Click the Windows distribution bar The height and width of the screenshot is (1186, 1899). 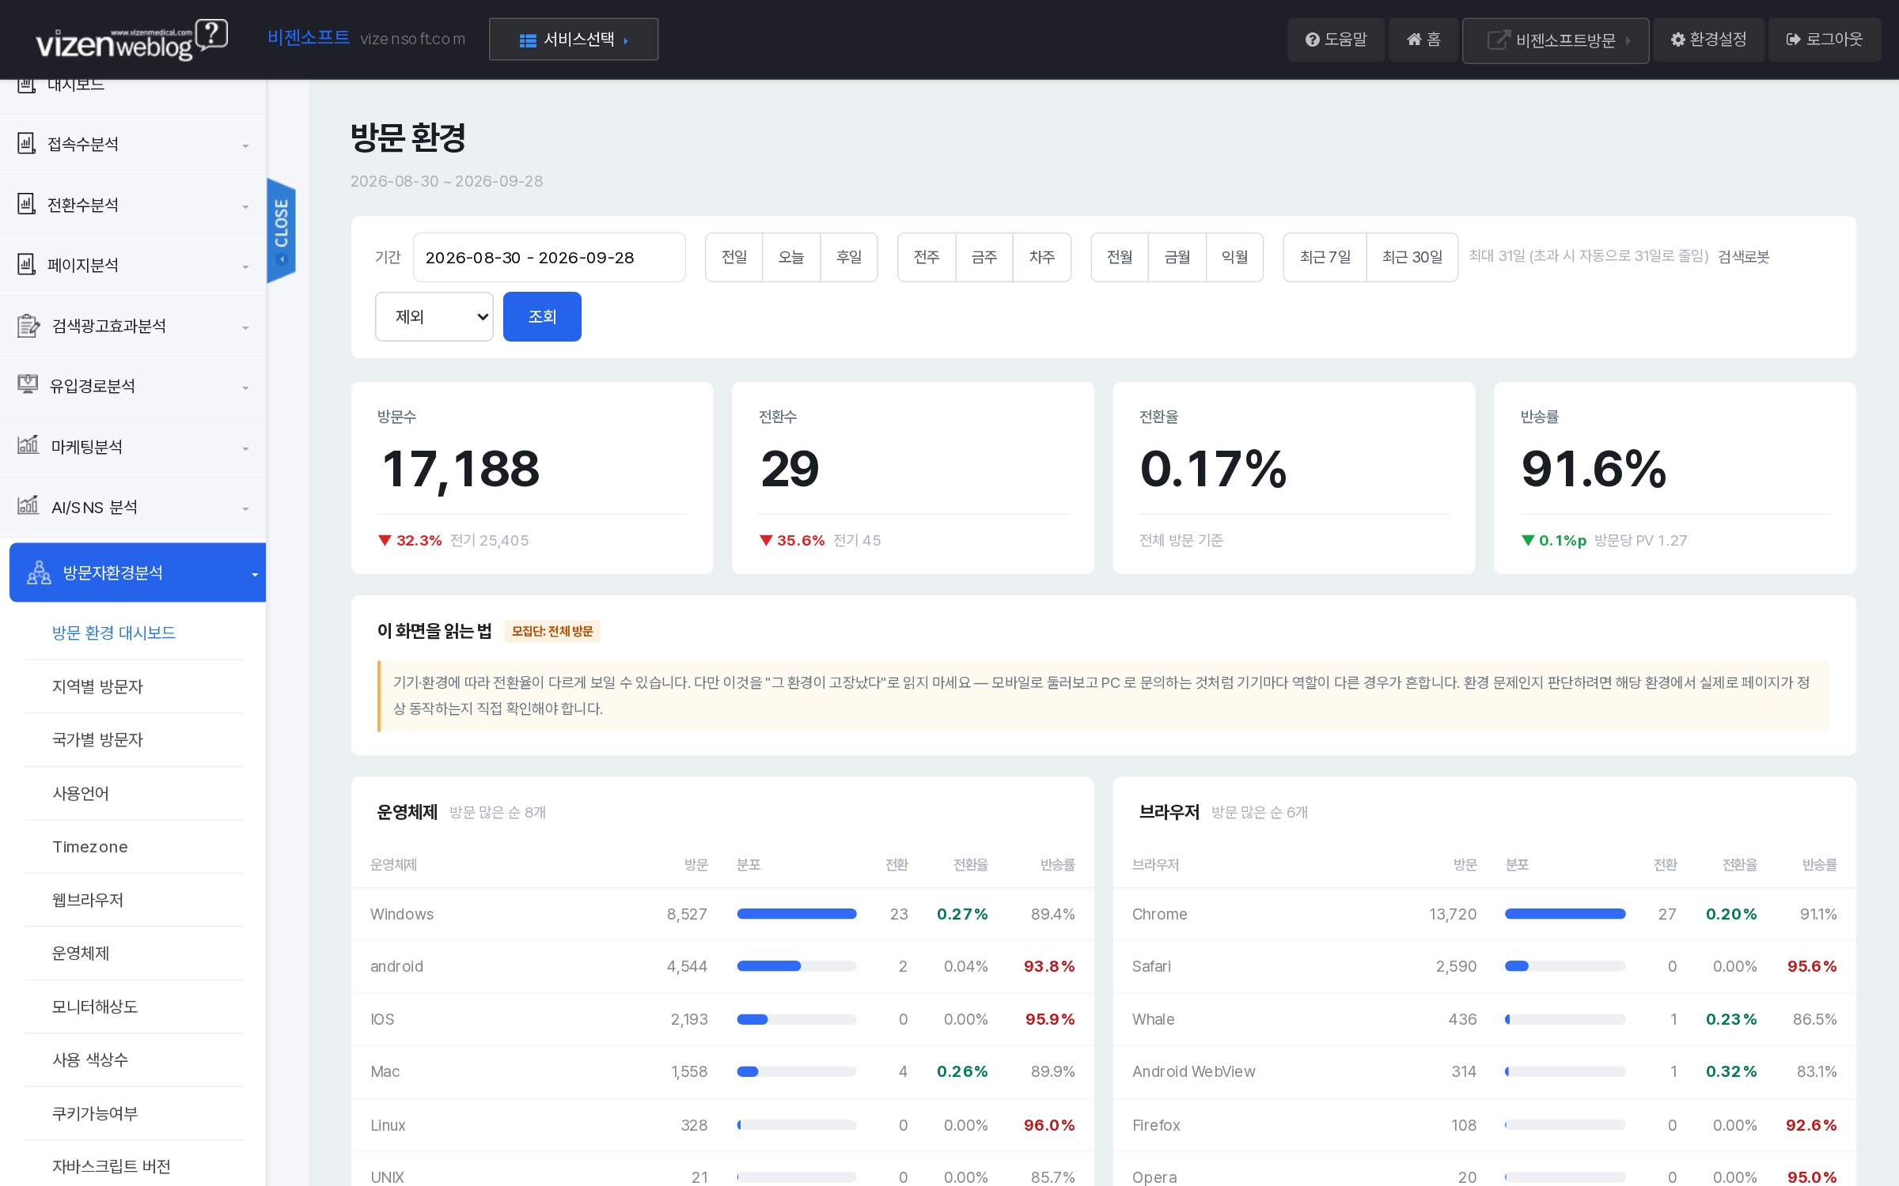coord(796,914)
